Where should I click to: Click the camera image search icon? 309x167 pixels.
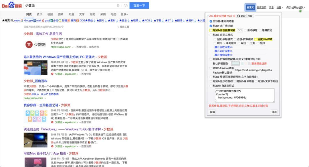[126, 5]
